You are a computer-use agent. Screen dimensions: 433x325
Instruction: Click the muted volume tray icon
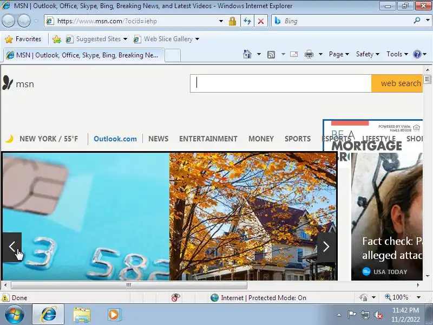tap(378, 315)
